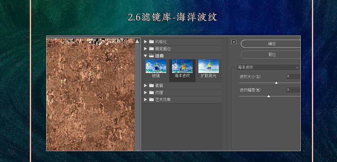The width and height of the screenshot is (337, 162).
Task: Collapse the 扭曲 filter folder
Action: pyautogui.click(x=145, y=56)
